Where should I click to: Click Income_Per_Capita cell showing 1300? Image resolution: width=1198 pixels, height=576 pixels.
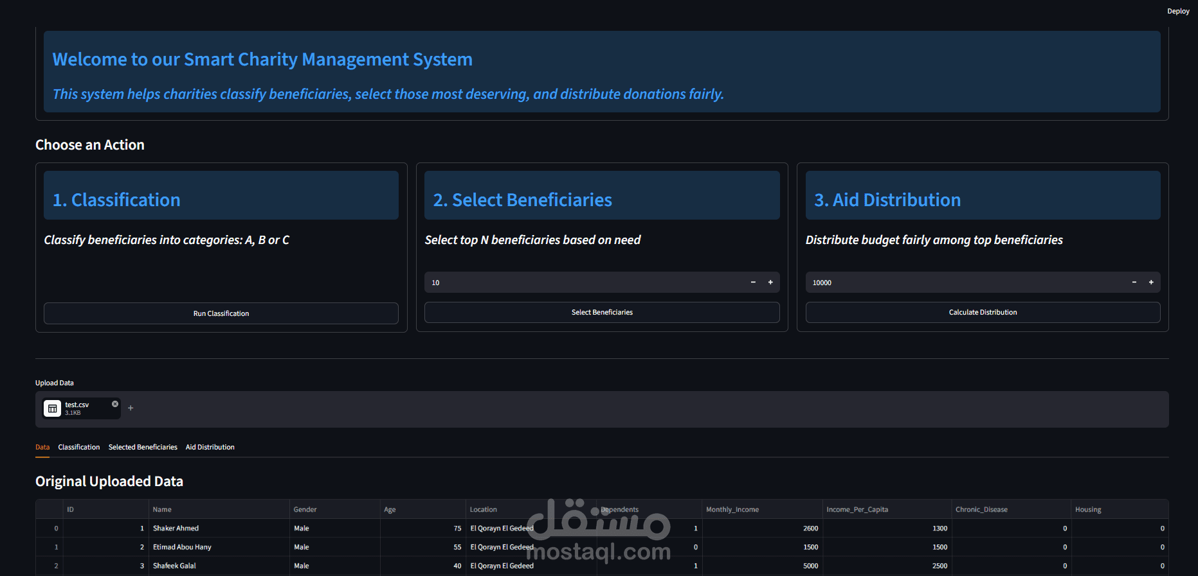point(887,528)
